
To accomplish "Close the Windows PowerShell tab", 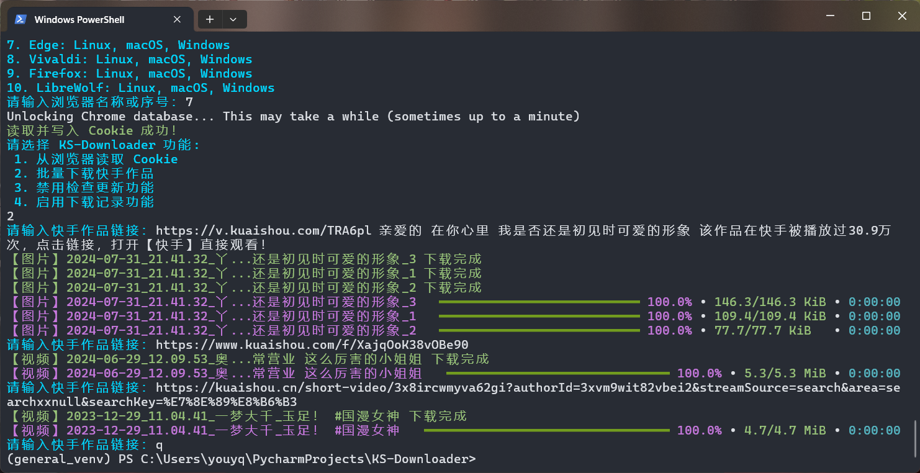I will (177, 20).
